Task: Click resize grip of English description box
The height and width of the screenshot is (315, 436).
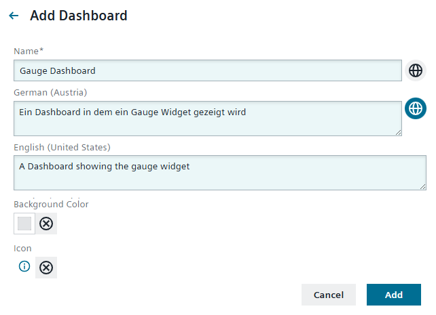Action: [x=422, y=186]
